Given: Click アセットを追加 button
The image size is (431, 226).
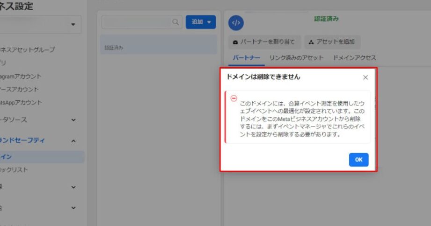Looking at the screenshot, I should tap(332, 42).
